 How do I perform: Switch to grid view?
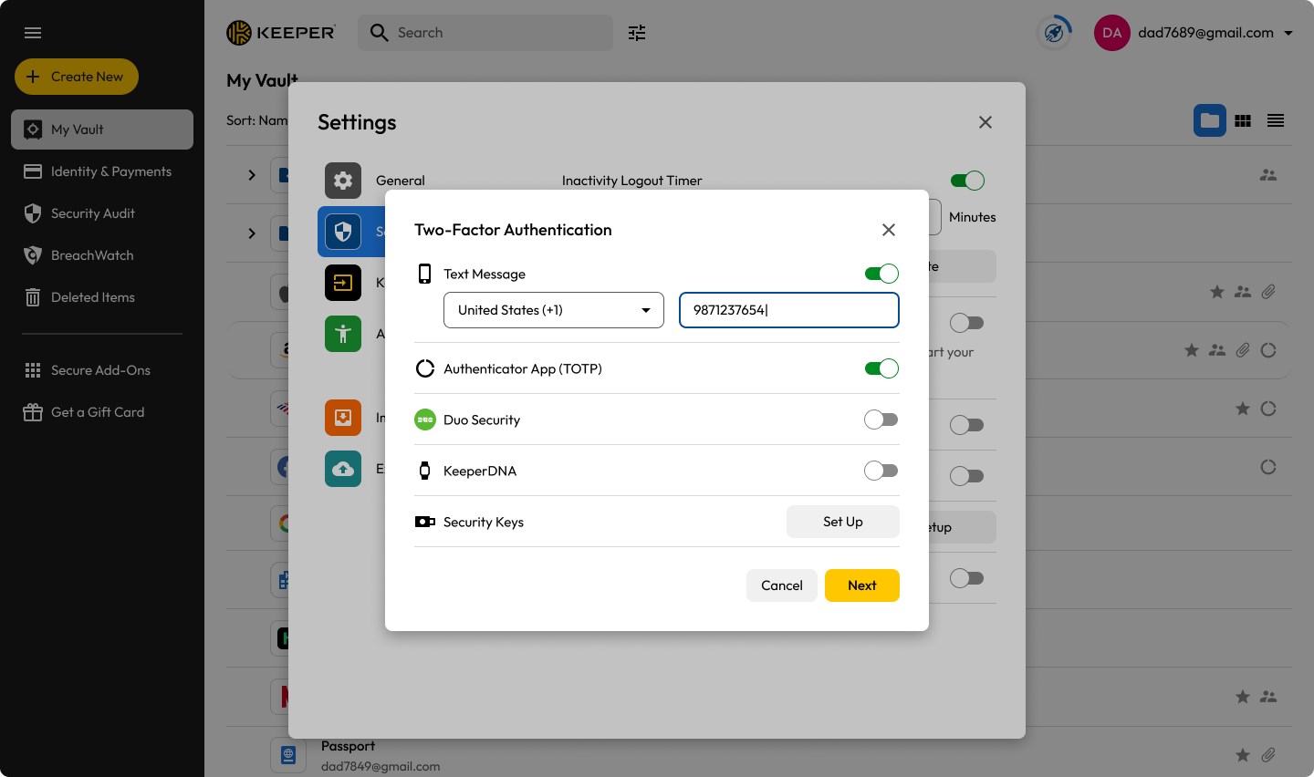[x=1243, y=119]
